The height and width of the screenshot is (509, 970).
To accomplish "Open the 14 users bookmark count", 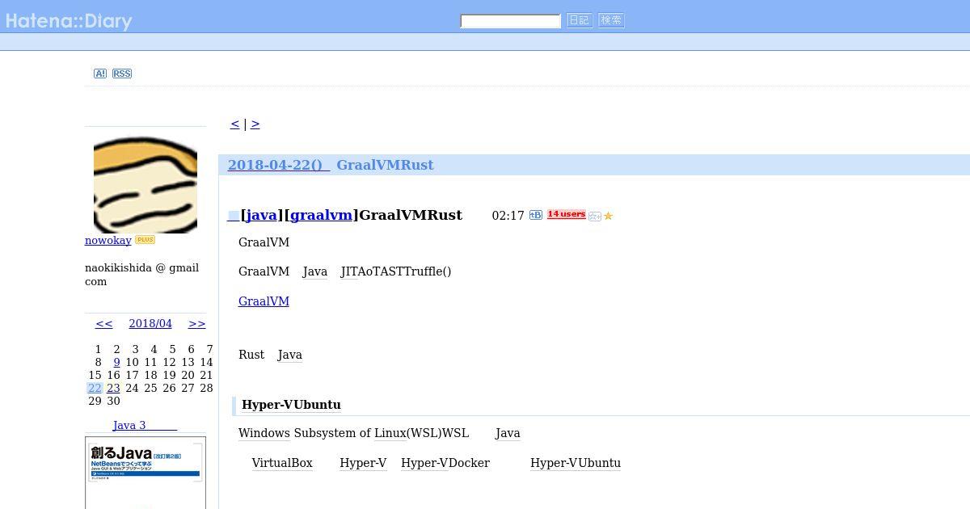I will [566, 214].
